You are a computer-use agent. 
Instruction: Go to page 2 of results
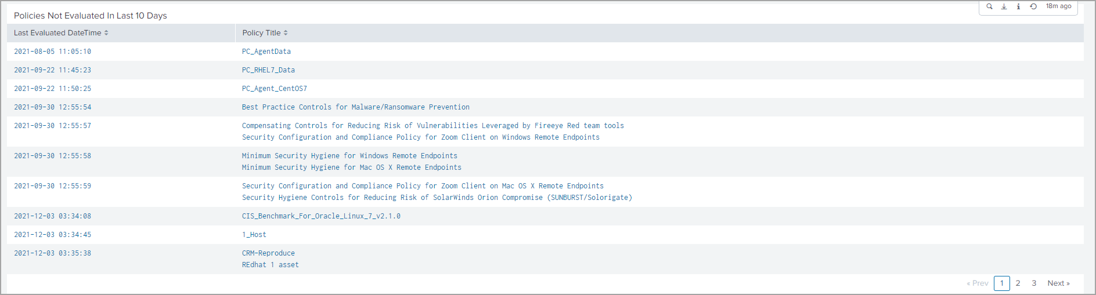pyautogui.click(x=1018, y=283)
